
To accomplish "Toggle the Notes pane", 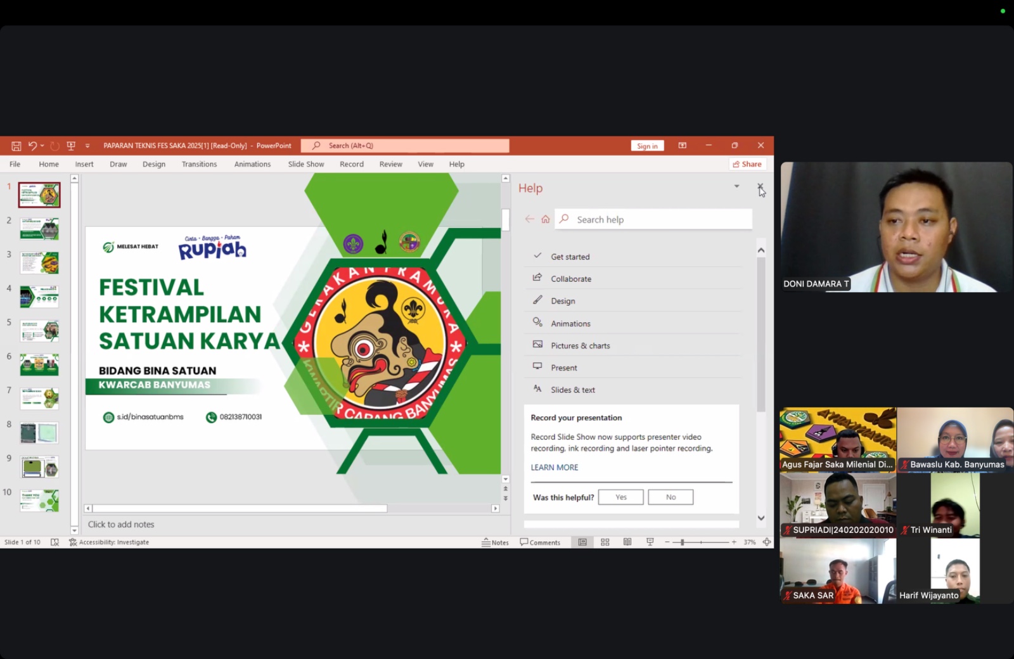I will [x=495, y=542].
